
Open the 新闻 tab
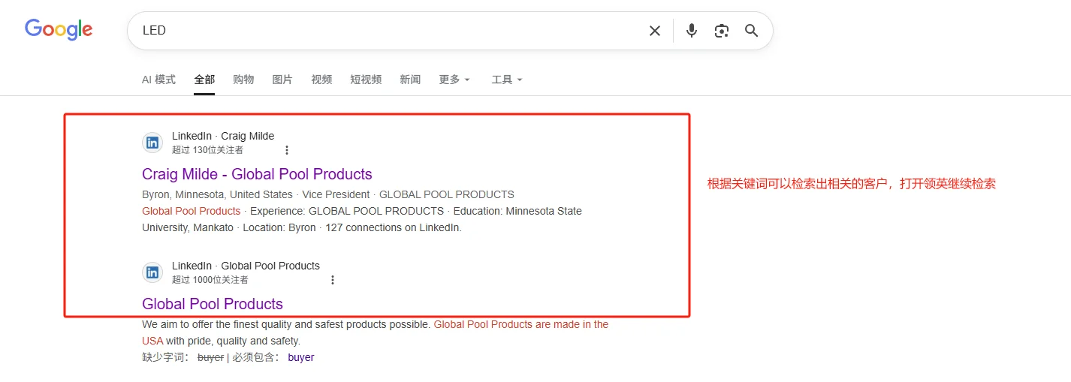point(410,80)
